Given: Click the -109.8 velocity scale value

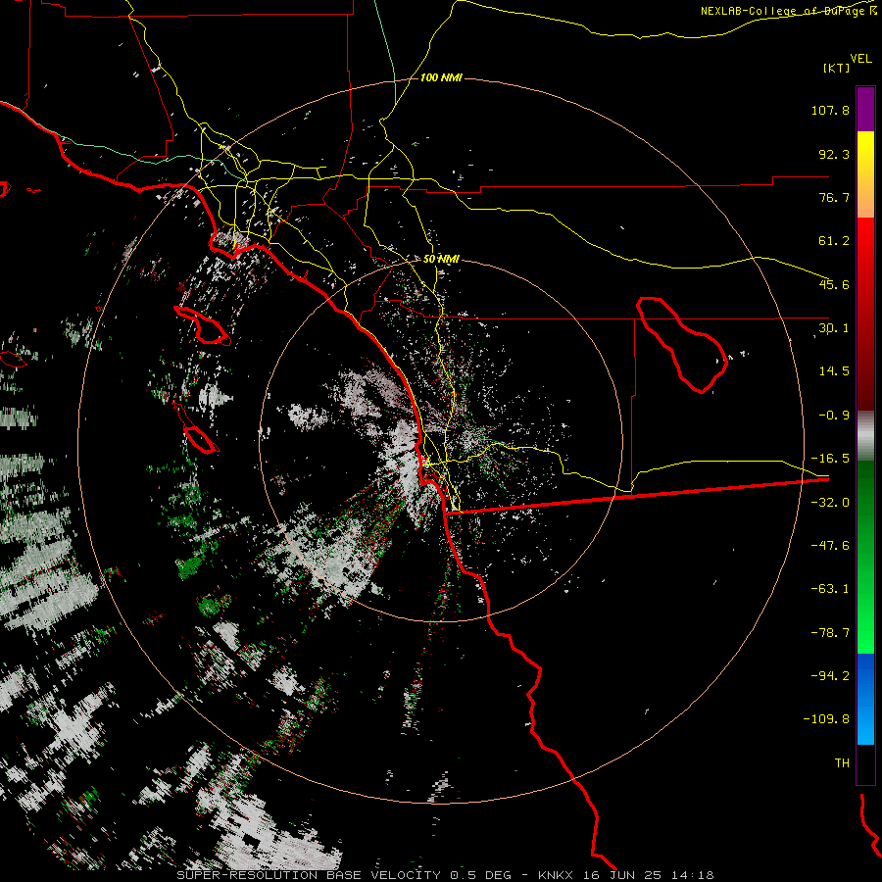Looking at the screenshot, I should (x=826, y=719).
